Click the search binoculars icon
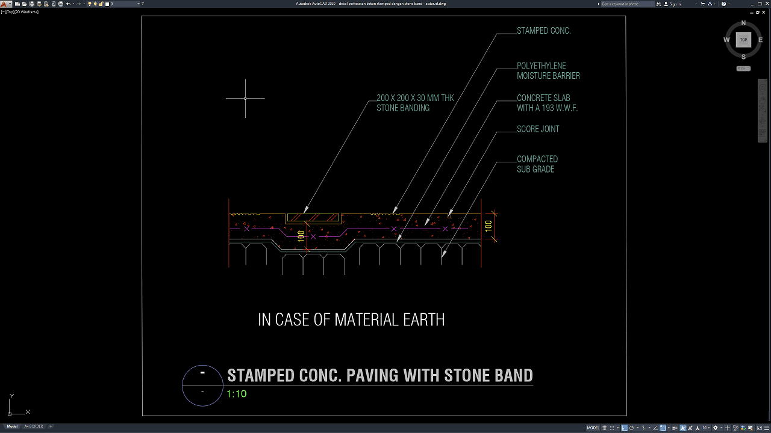Viewport: 771px width, 433px height. coord(659,4)
